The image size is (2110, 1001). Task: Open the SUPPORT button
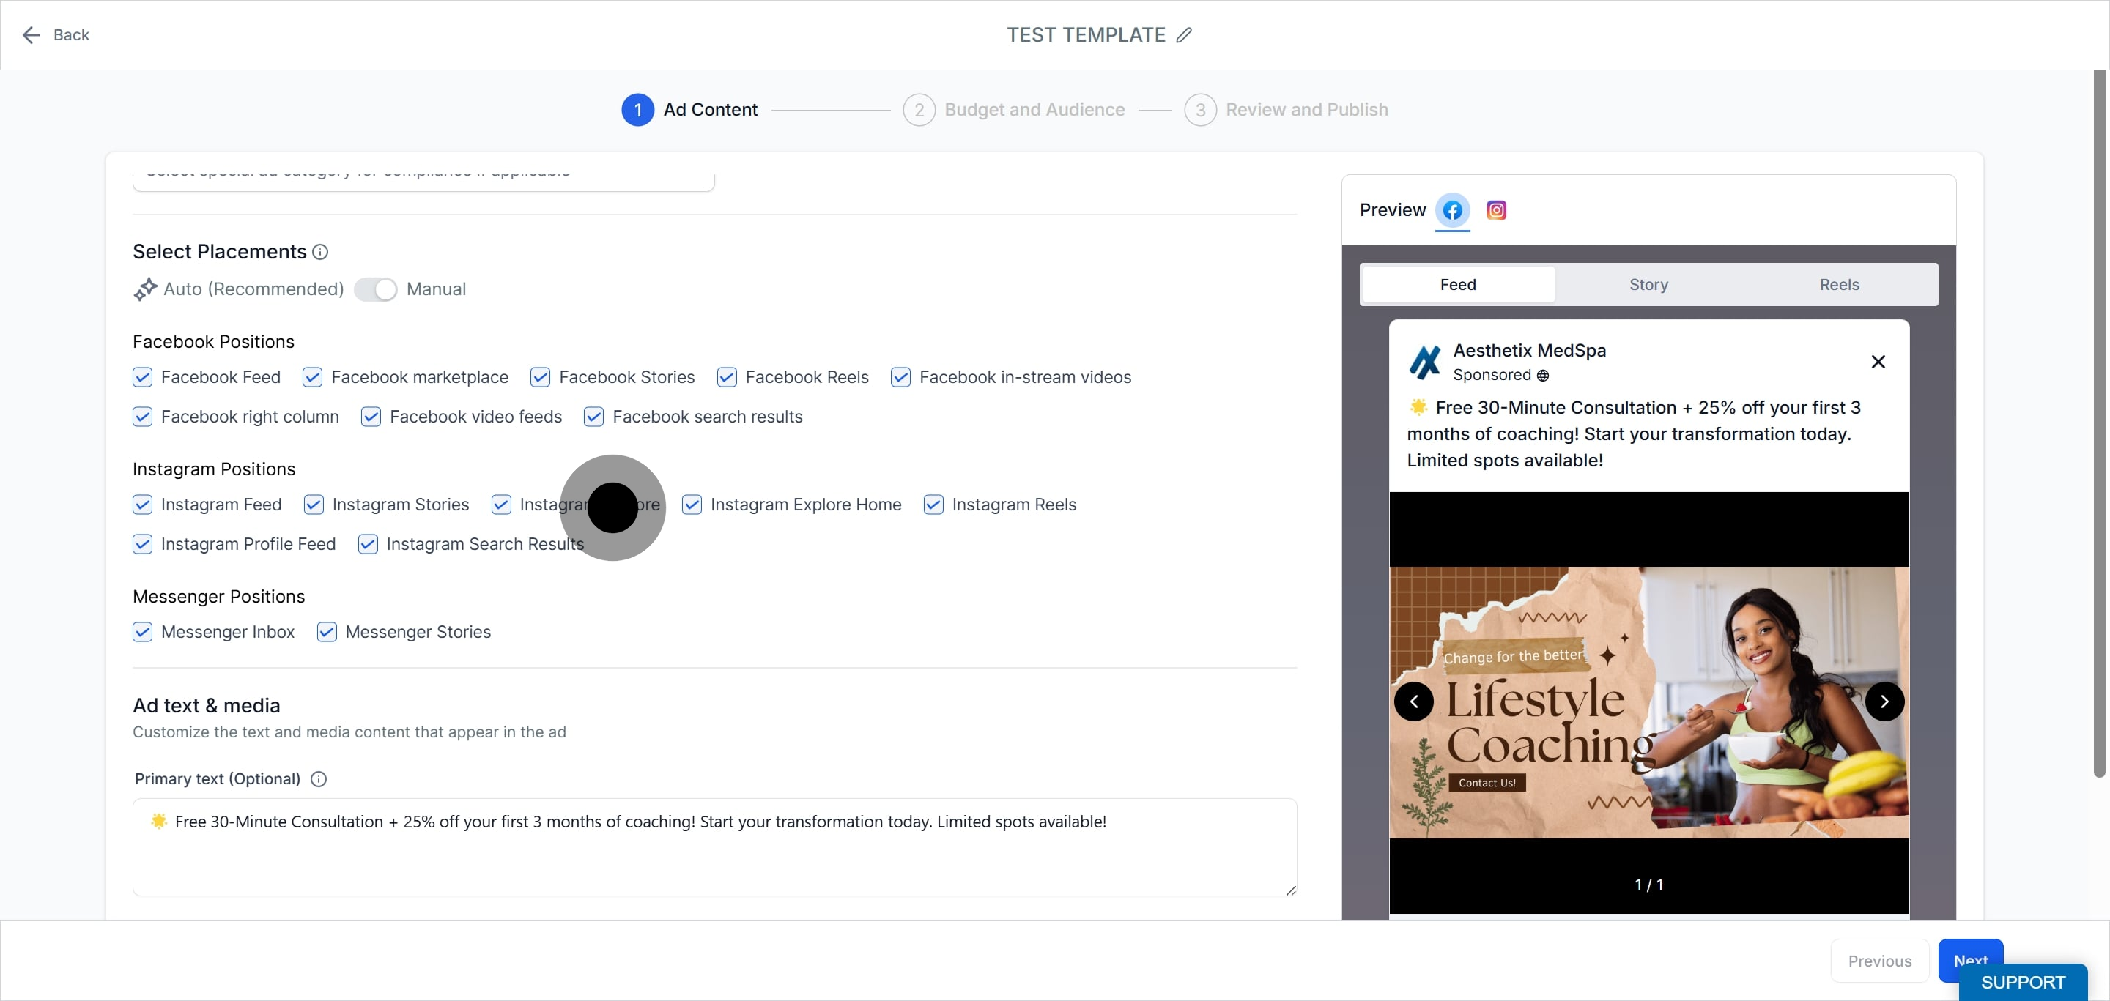2022,982
